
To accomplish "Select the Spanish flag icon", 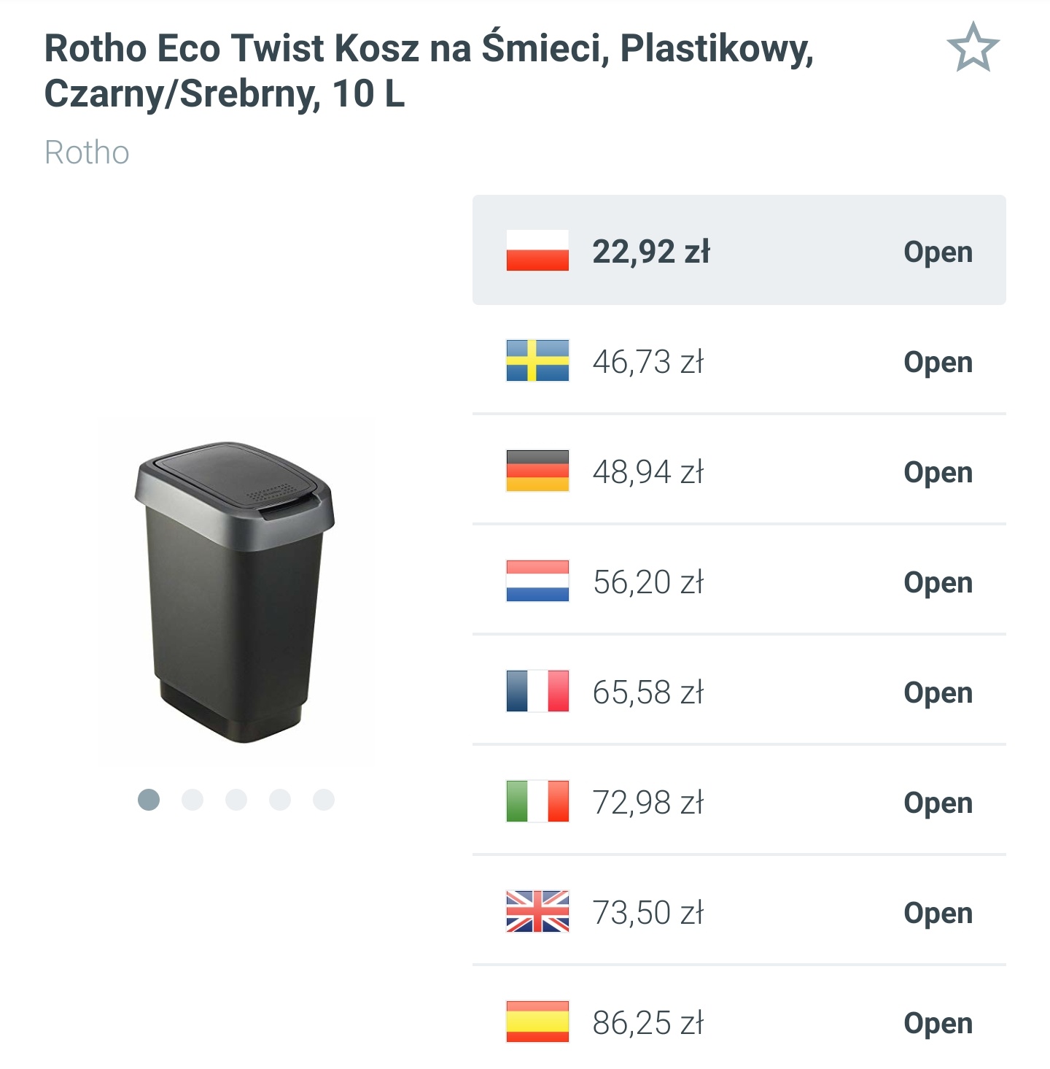I will (x=536, y=1022).
